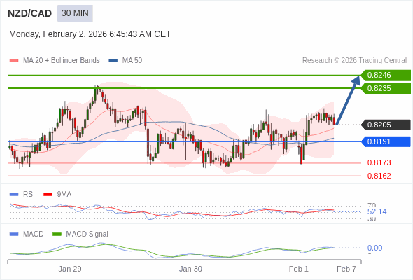413x280 pixels.
Task: Click the Jan 30 axis date label
Action: click(x=190, y=269)
